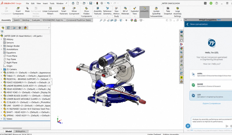Open Large Assembly Settings
The width and height of the screenshot is (232, 135).
click(x=177, y=12)
